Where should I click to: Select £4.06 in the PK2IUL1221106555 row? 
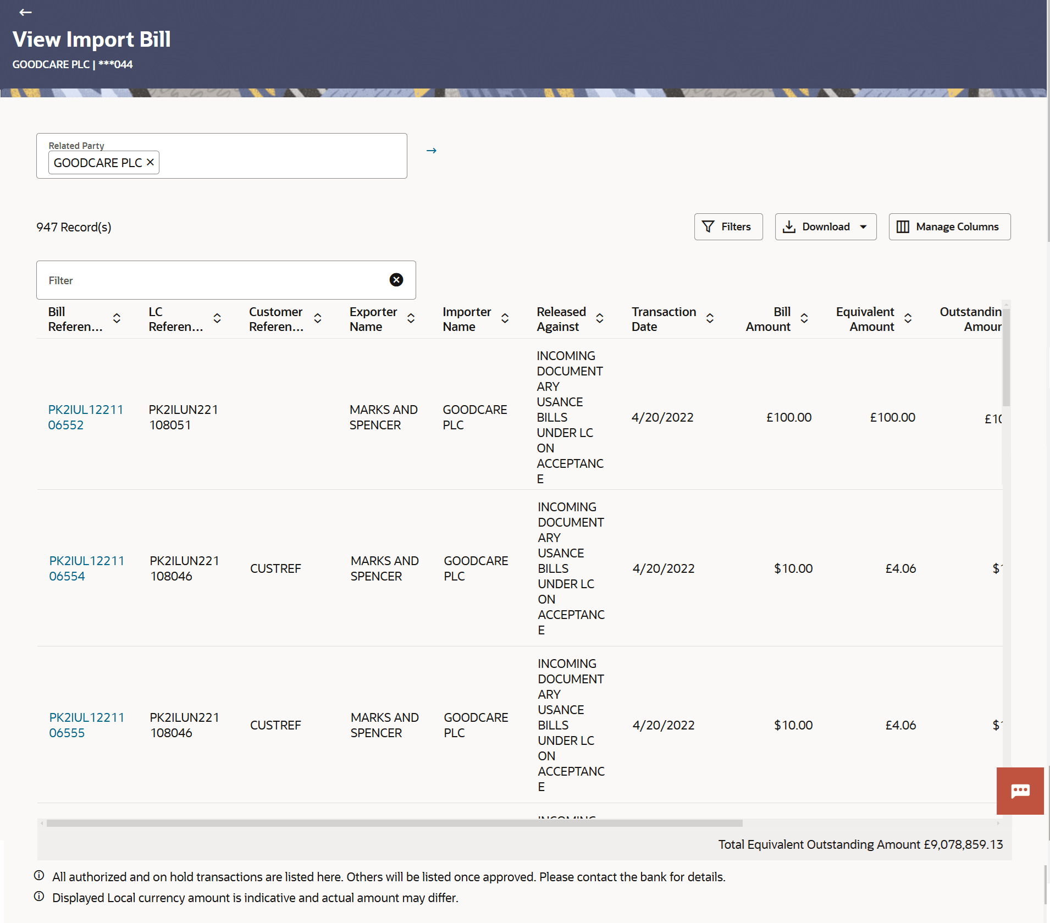pos(900,725)
